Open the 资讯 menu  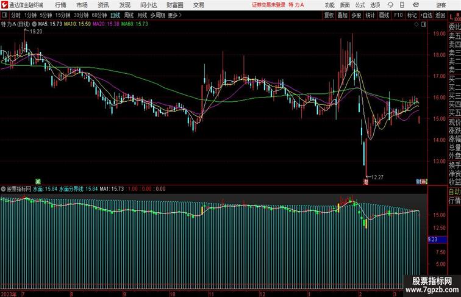[x=104, y=5]
